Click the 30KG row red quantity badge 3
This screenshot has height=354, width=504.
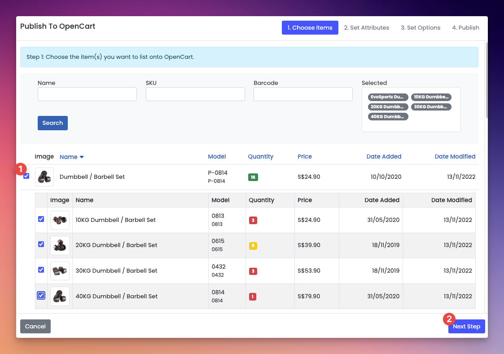(x=253, y=271)
